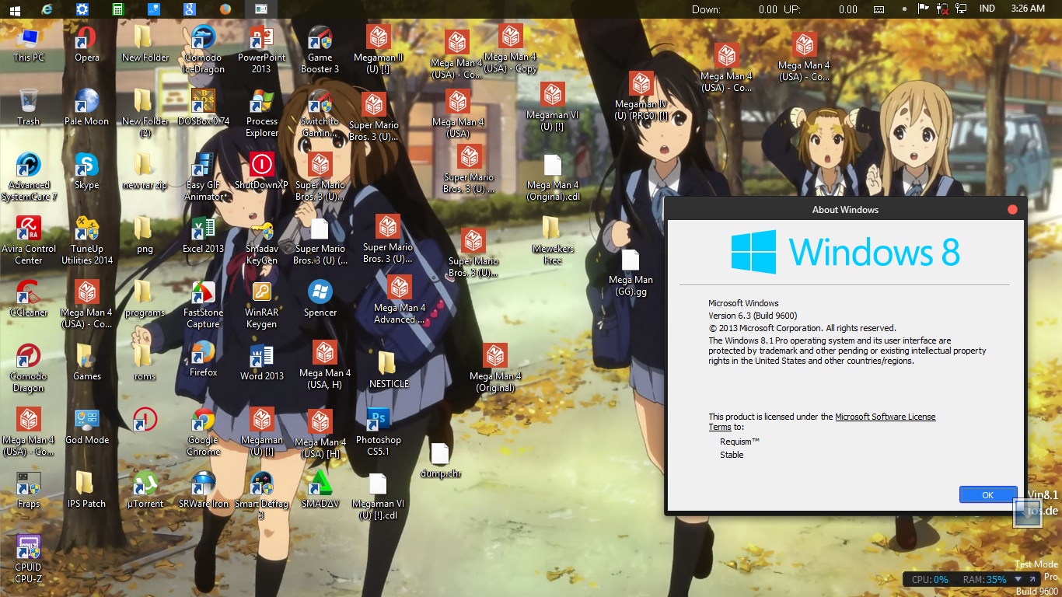Open CPUID CPU-Z shortcut
The height and width of the screenshot is (597, 1062).
(x=29, y=559)
